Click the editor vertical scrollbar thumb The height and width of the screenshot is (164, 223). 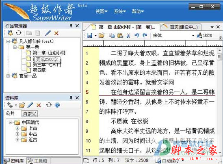[219, 57]
